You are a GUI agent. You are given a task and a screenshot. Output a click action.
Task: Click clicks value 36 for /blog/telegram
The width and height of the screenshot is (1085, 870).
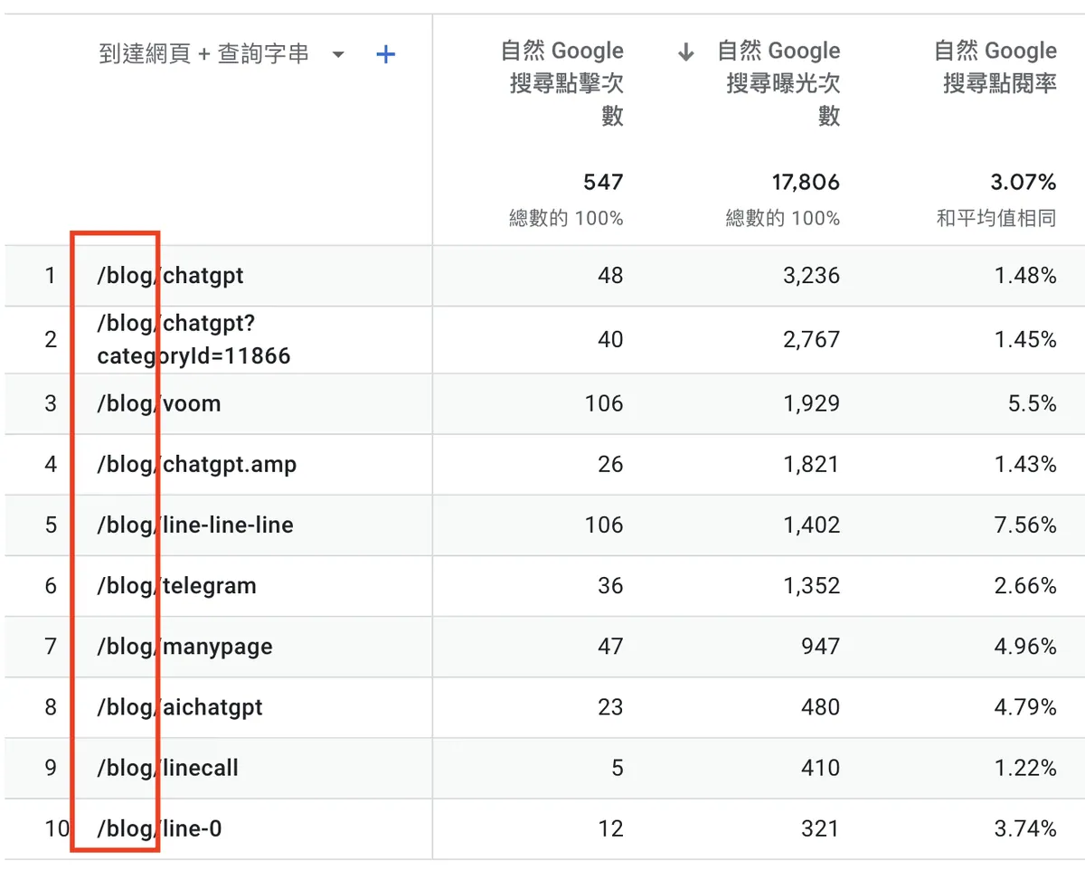tap(610, 586)
